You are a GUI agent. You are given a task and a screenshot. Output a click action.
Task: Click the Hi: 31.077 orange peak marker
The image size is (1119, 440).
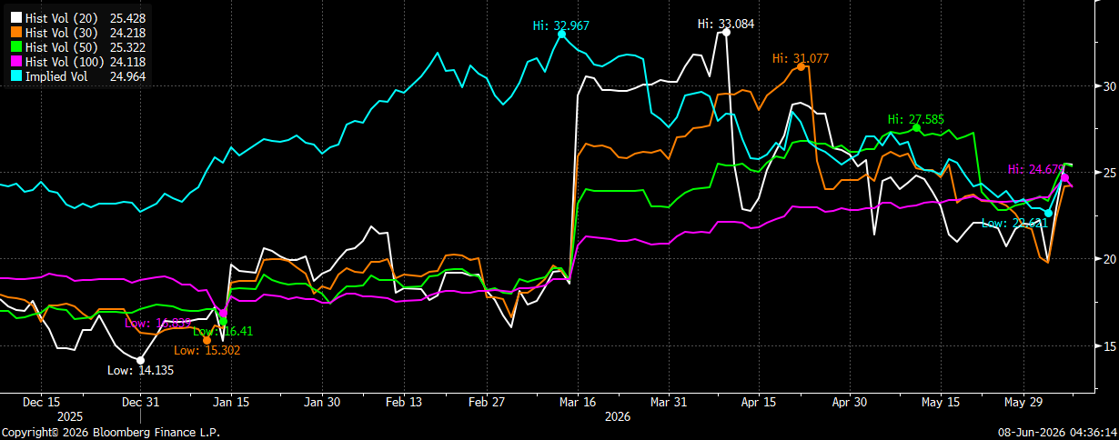point(801,66)
